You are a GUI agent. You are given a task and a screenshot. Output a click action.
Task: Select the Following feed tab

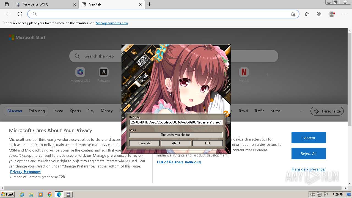tap(37, 111)
